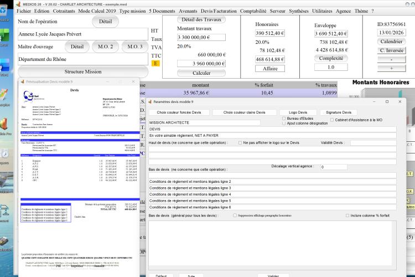Click the plus button under C. Inversée

coord(391,68)
